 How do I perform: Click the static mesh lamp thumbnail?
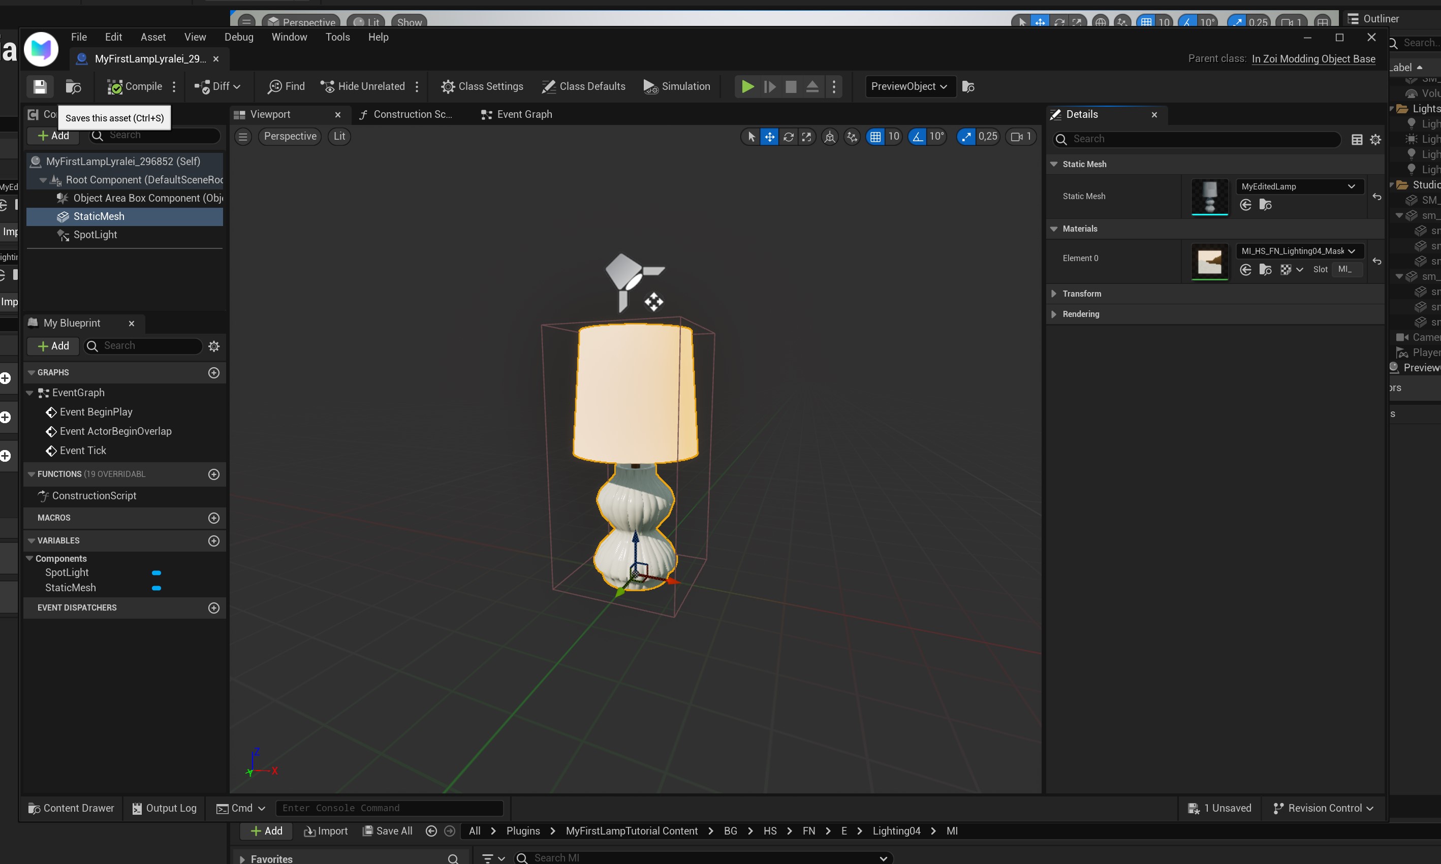point(1210,197)
